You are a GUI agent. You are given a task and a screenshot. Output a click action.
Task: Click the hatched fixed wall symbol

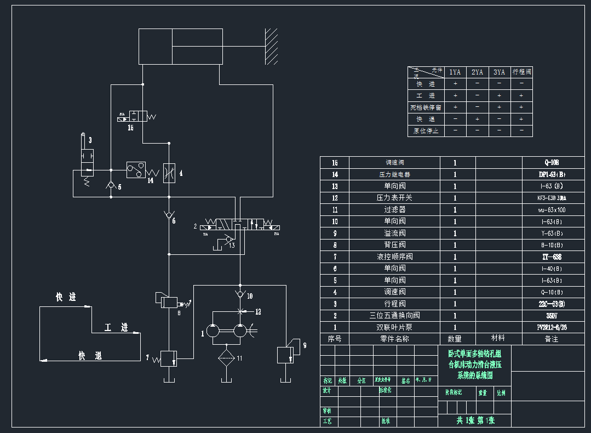(271, 47)
